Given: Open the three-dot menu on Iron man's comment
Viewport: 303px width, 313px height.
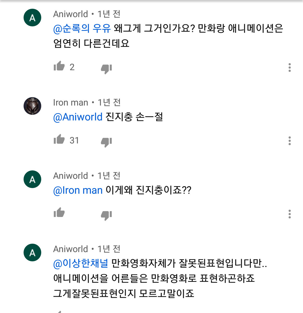Looking at the screenshot, I should [x=290, y=141].
